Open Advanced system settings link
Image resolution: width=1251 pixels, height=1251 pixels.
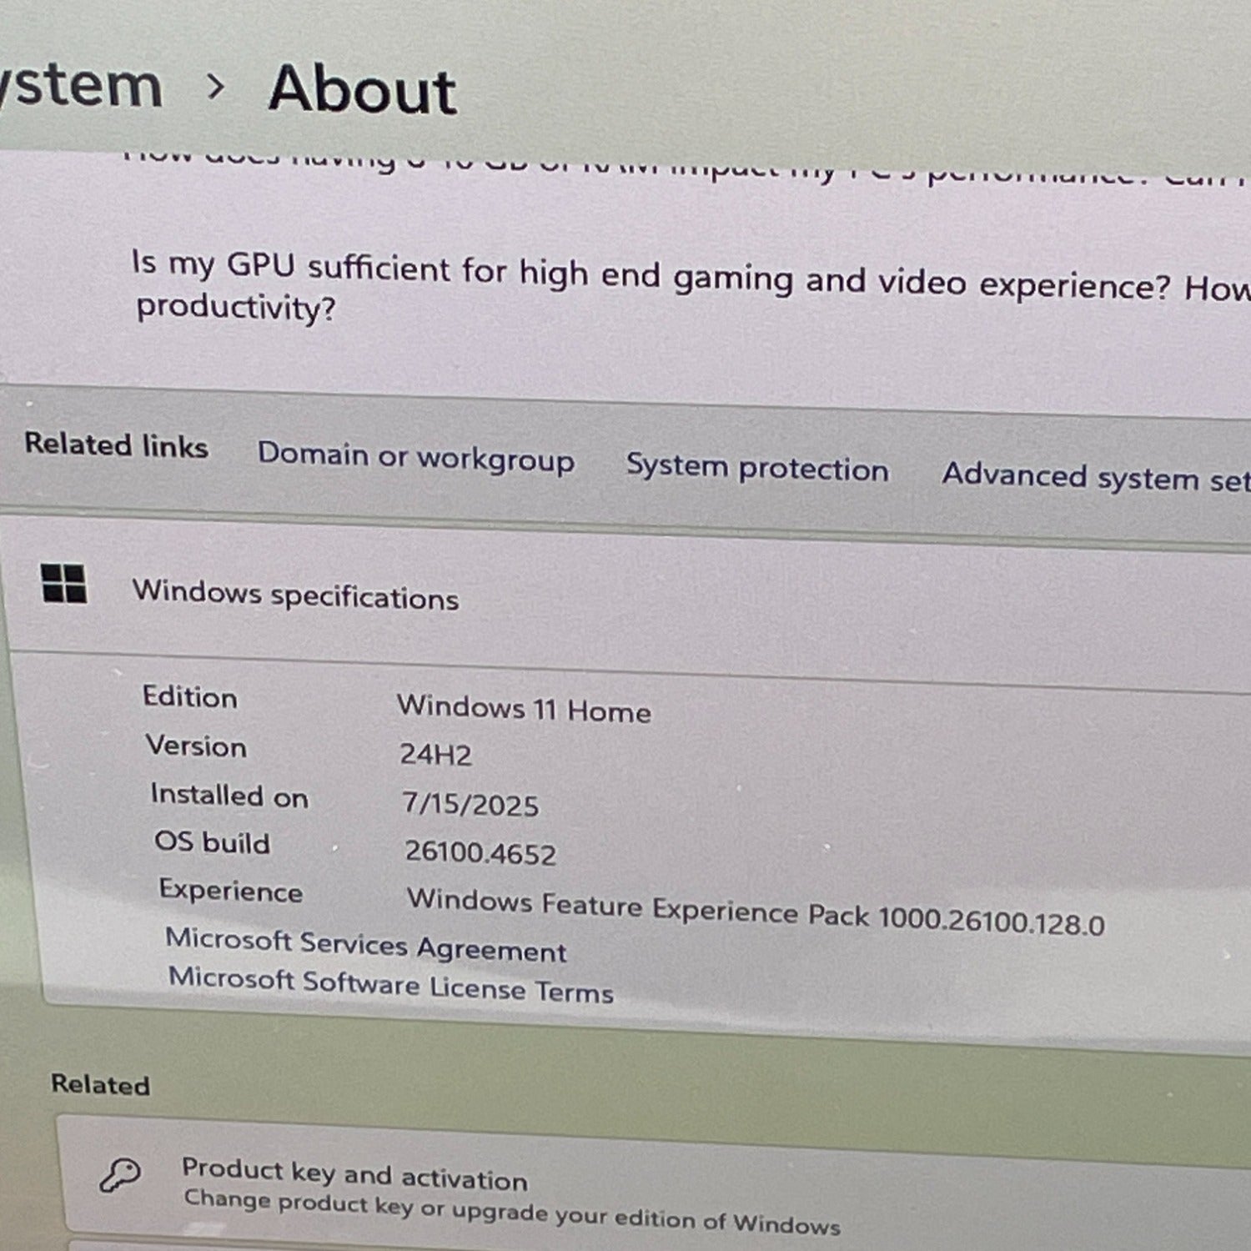(1096, 478)
